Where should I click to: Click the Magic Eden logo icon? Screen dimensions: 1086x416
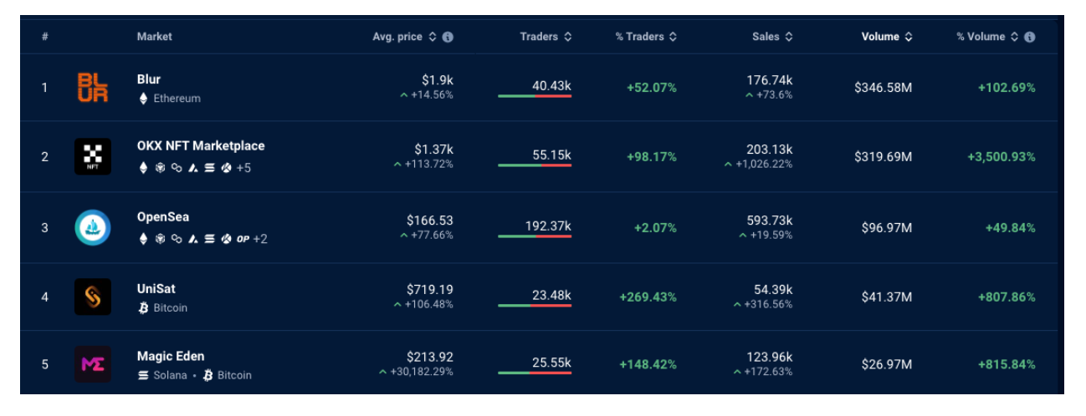point(93,364)
